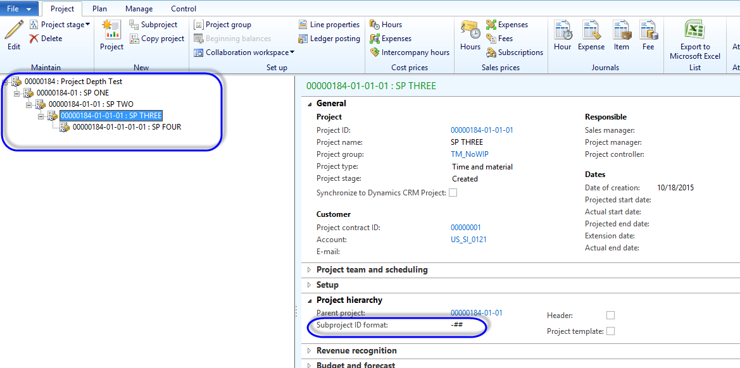Click the Subproject button icon
The image size is (740, 368).
point(134,25)
